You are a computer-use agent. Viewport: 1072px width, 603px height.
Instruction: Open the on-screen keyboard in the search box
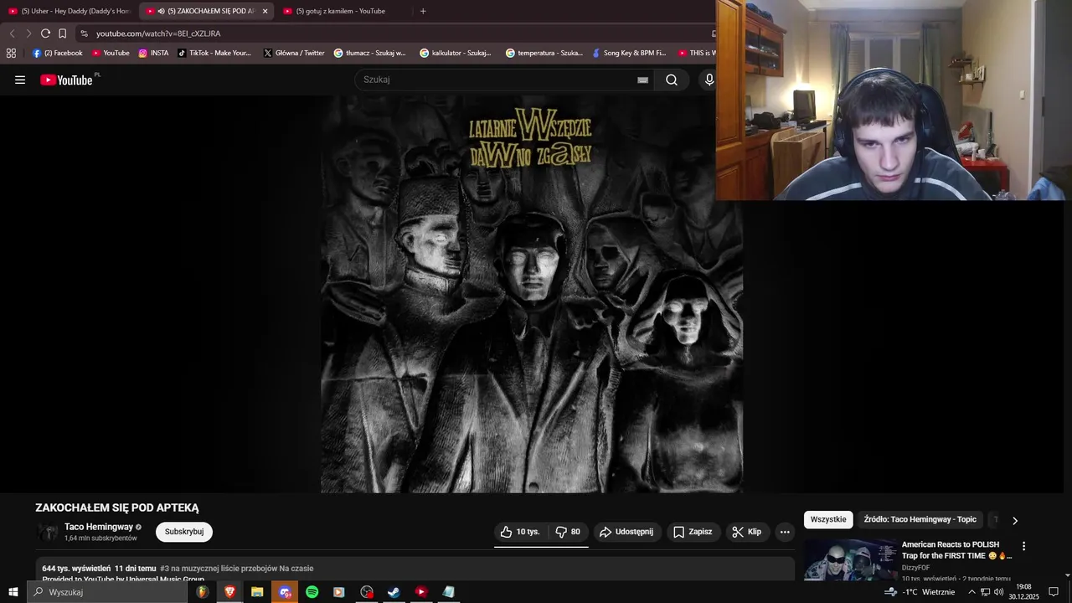pyautogui.click(x=642, y=80)
